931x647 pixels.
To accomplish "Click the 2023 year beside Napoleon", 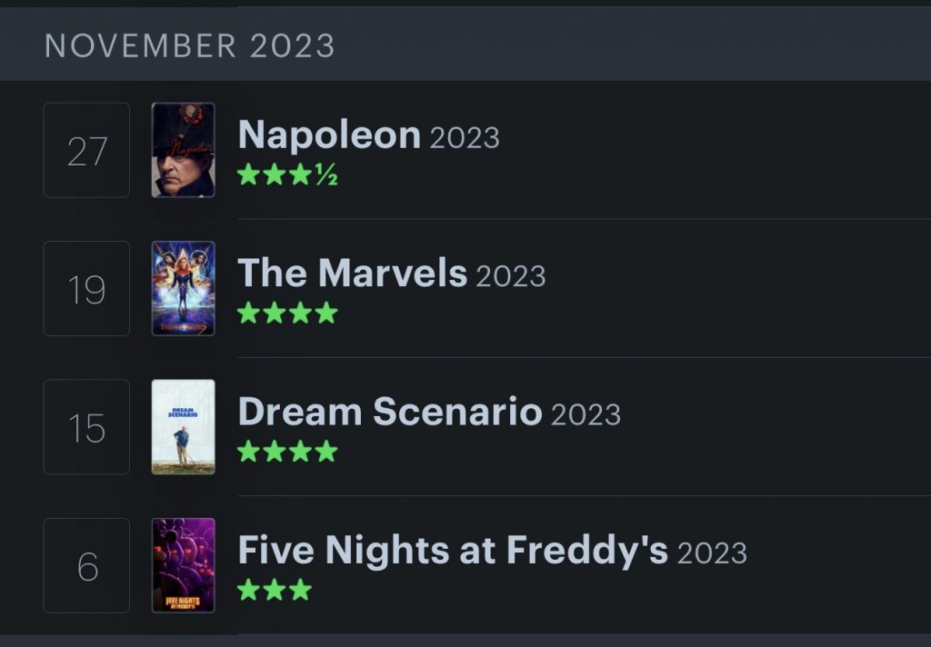I will pos(465,138).
